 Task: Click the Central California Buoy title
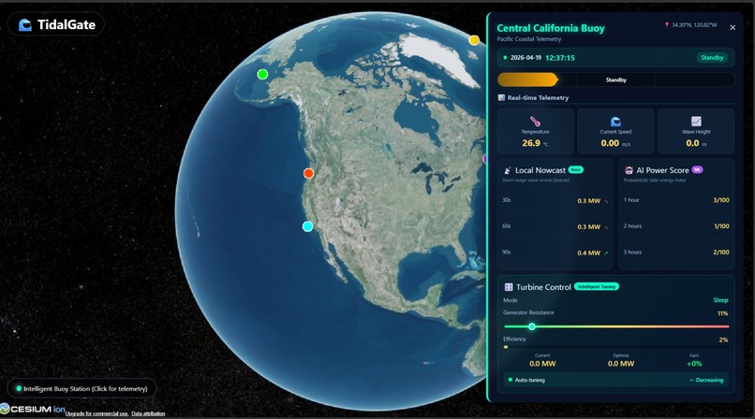click(551, 28)
